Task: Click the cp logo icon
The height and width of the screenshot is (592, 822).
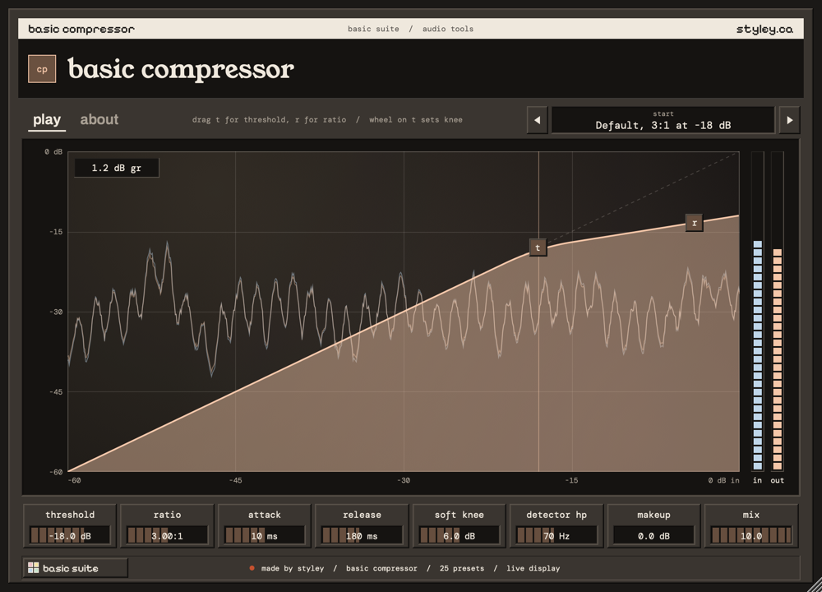Action: (x=42, y=69)
